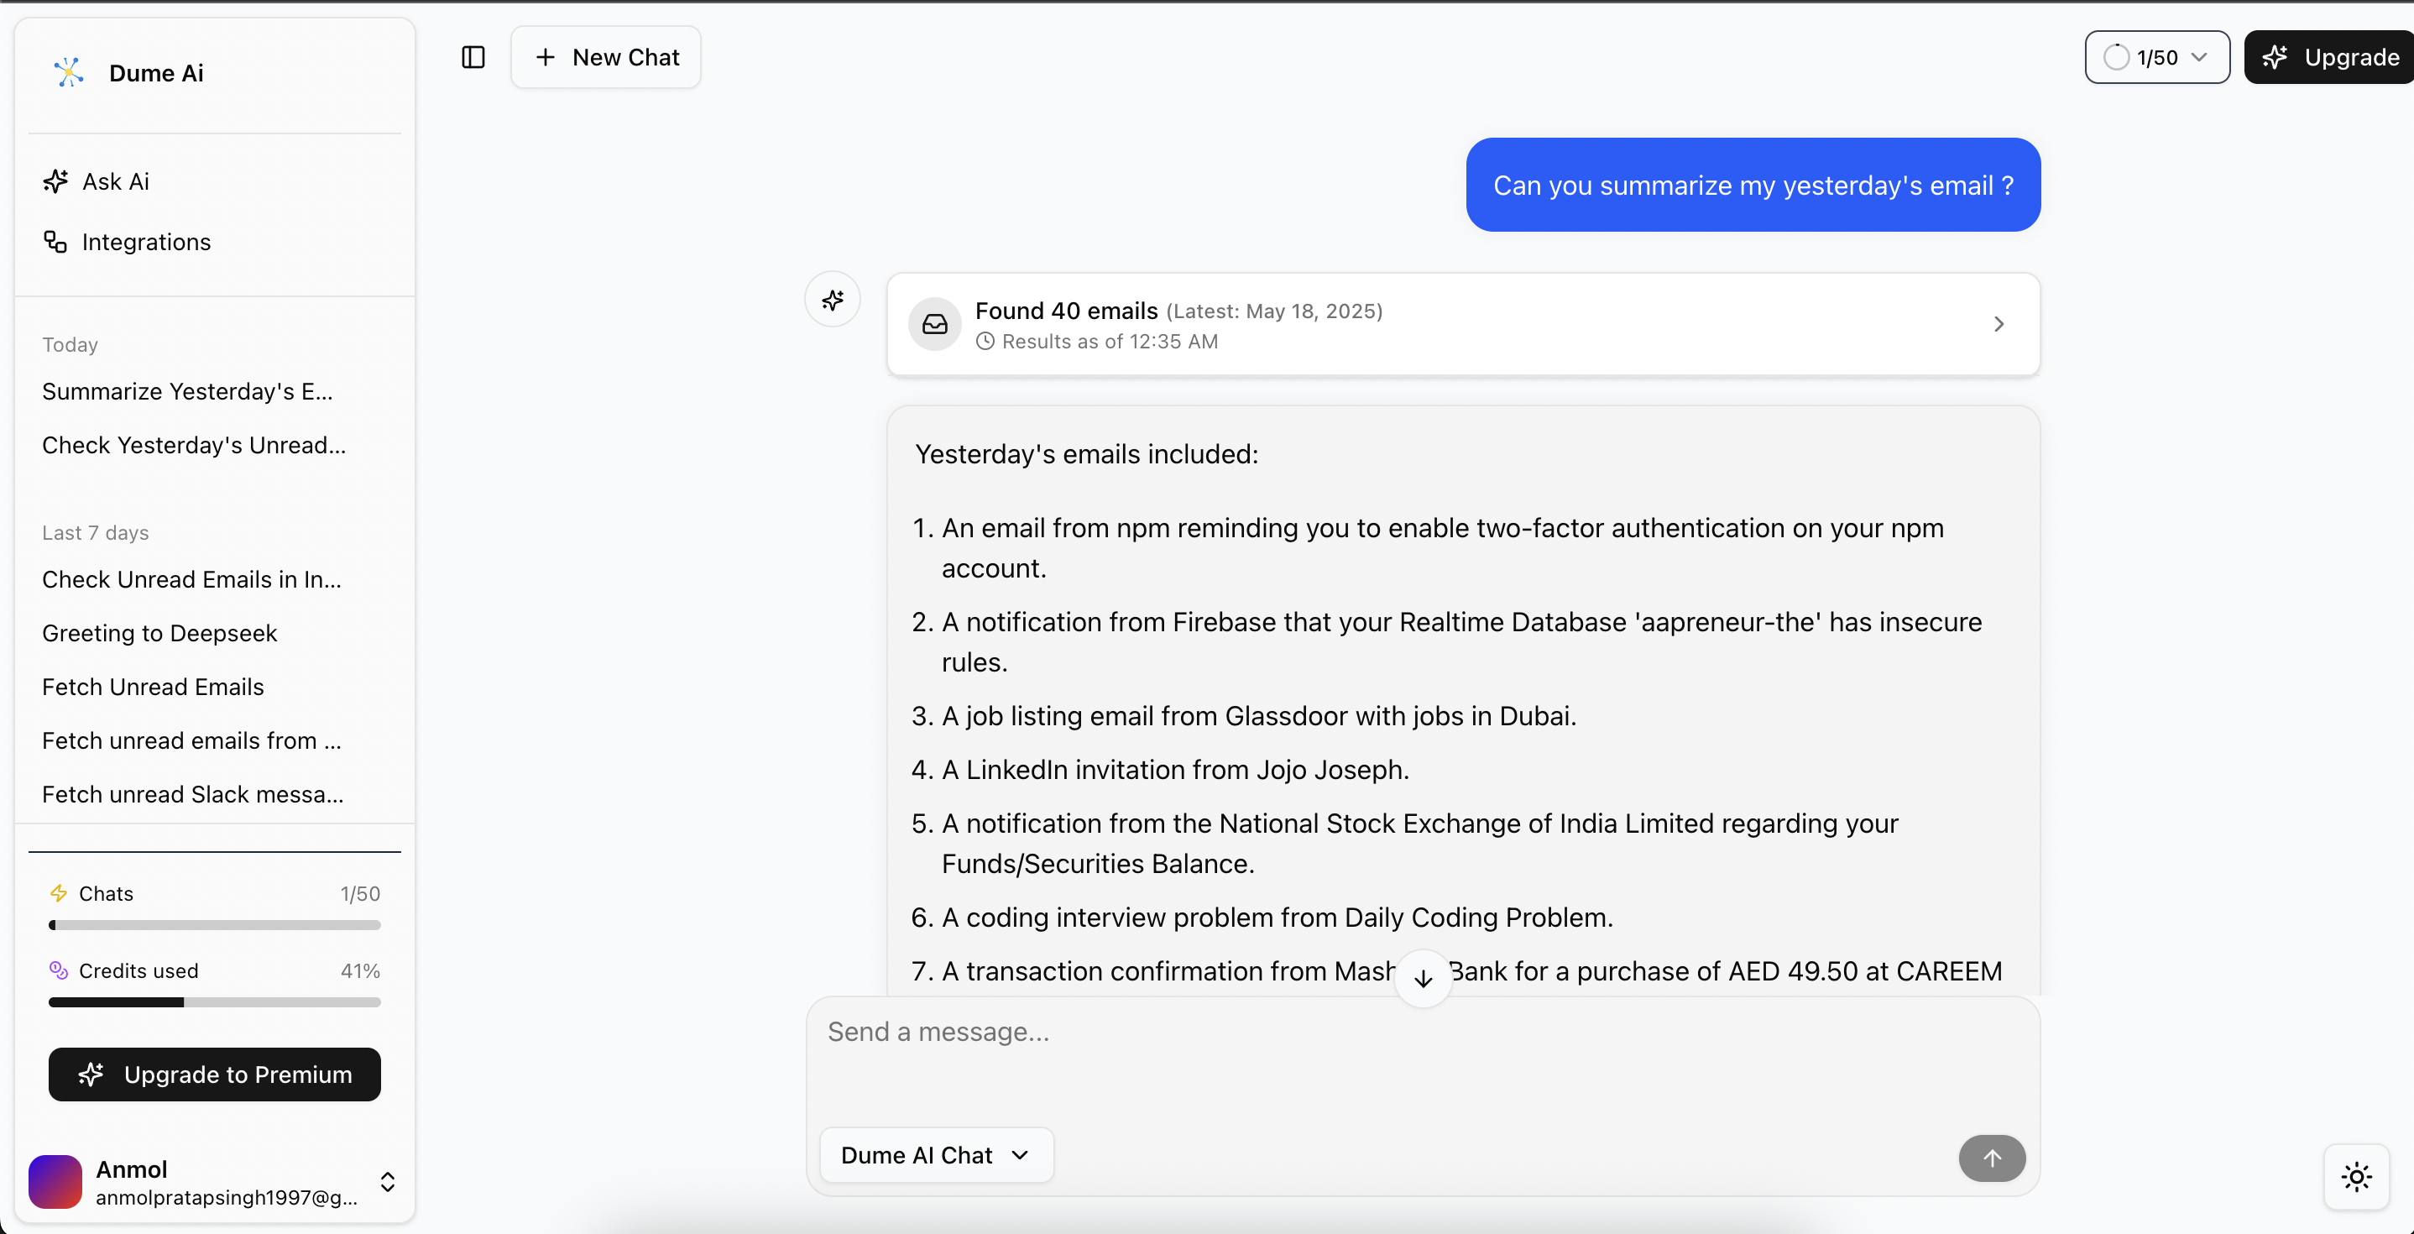Click the sparkle icon beside the emails summary
Viewport: 2414px width, 1234px height.
click(832, 300)
